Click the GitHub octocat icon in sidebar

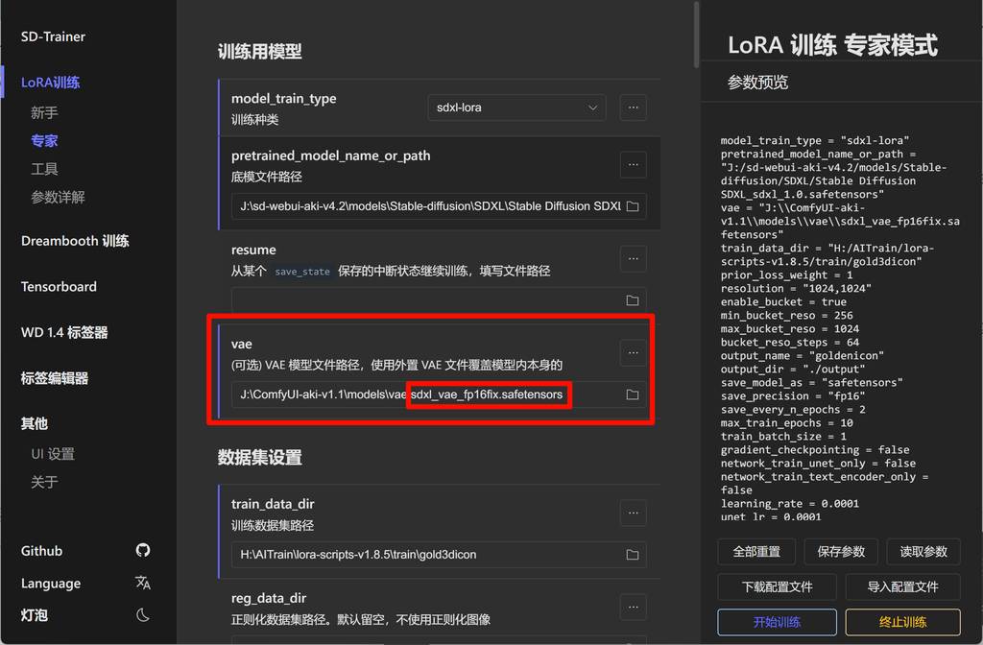(x=143, y=551)
